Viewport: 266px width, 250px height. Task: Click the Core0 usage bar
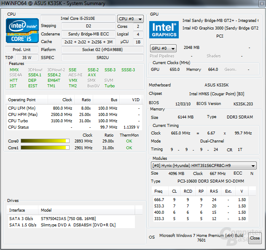(x=45, y=141)
